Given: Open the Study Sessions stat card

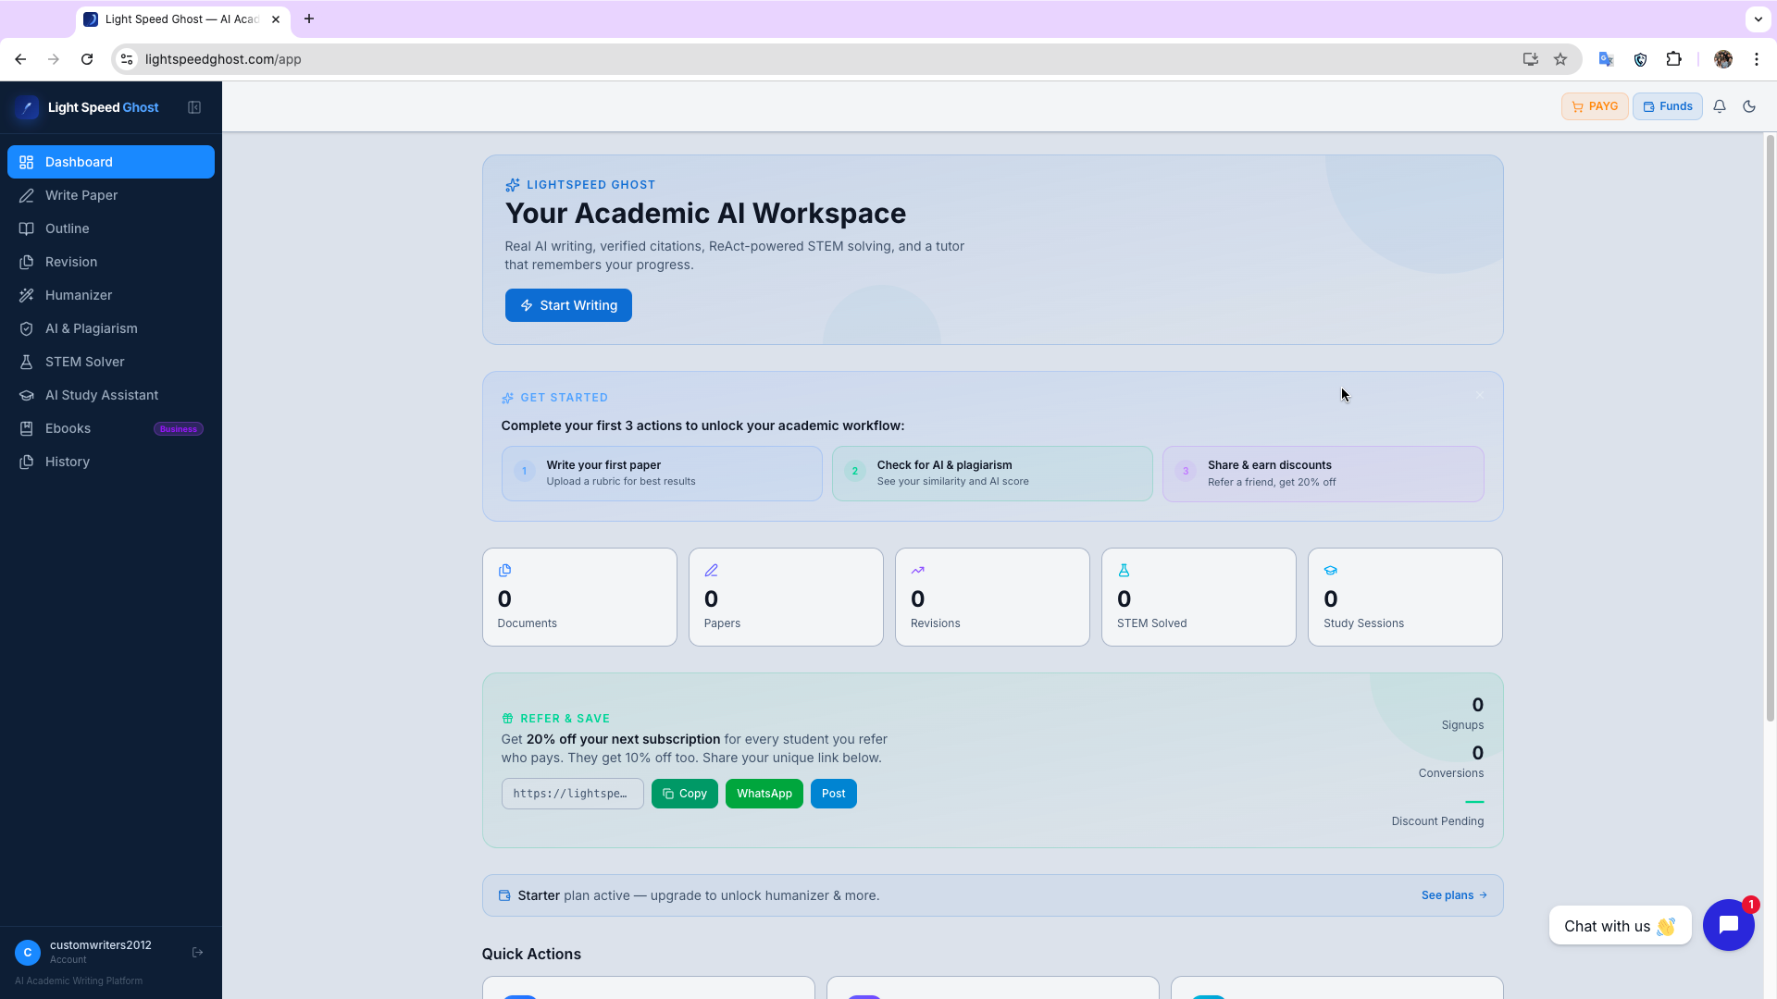Looking at the screenshot, I should [x=1405, y=597].
